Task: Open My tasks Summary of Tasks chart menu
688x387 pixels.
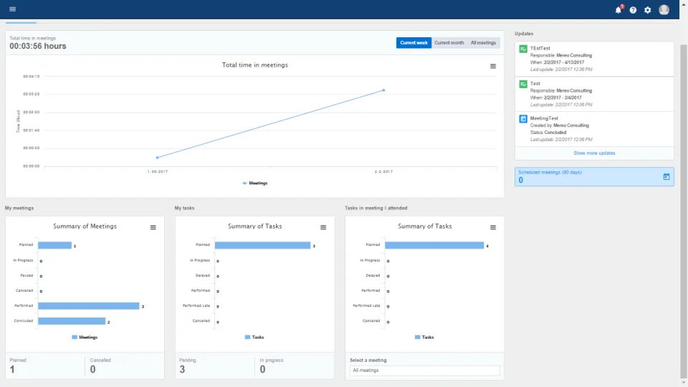Action: (323, 227)
